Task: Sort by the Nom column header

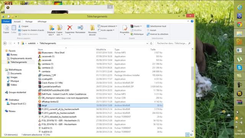Action: (x=40, y=49)
